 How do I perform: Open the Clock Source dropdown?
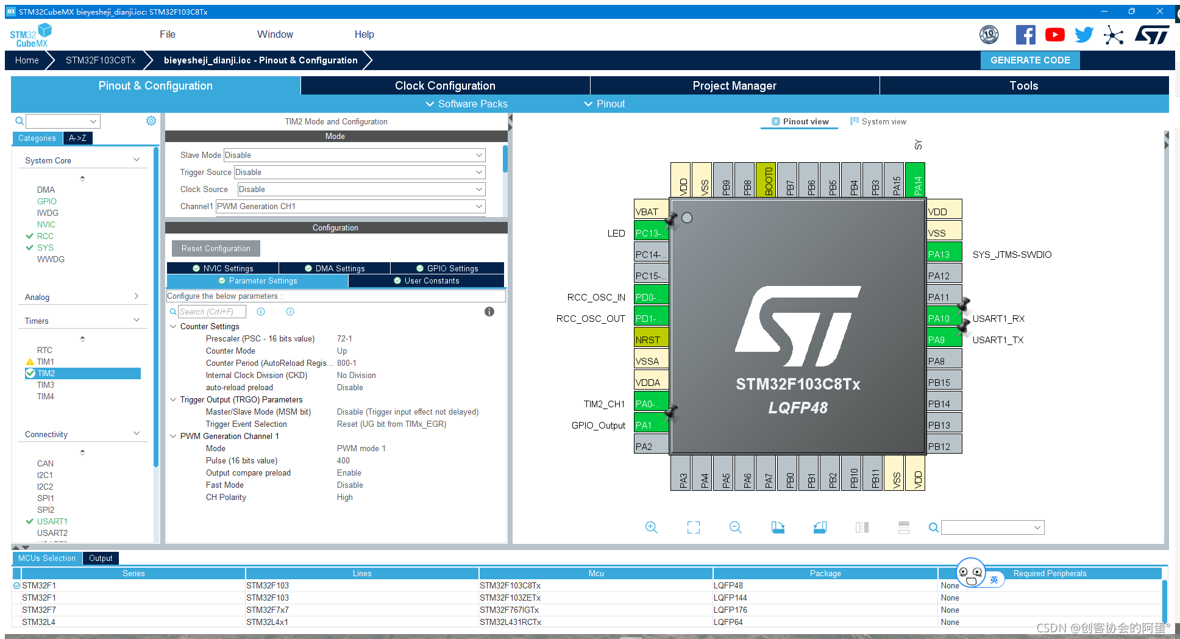[x=361, y=189]
